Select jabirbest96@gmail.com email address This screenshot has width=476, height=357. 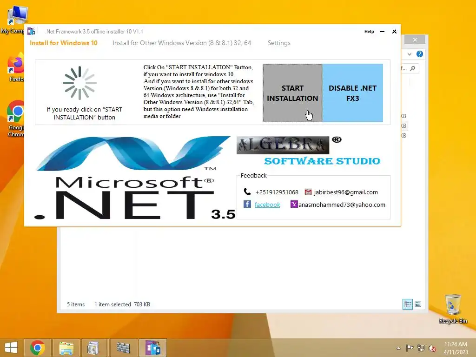(x=346, y=192)
